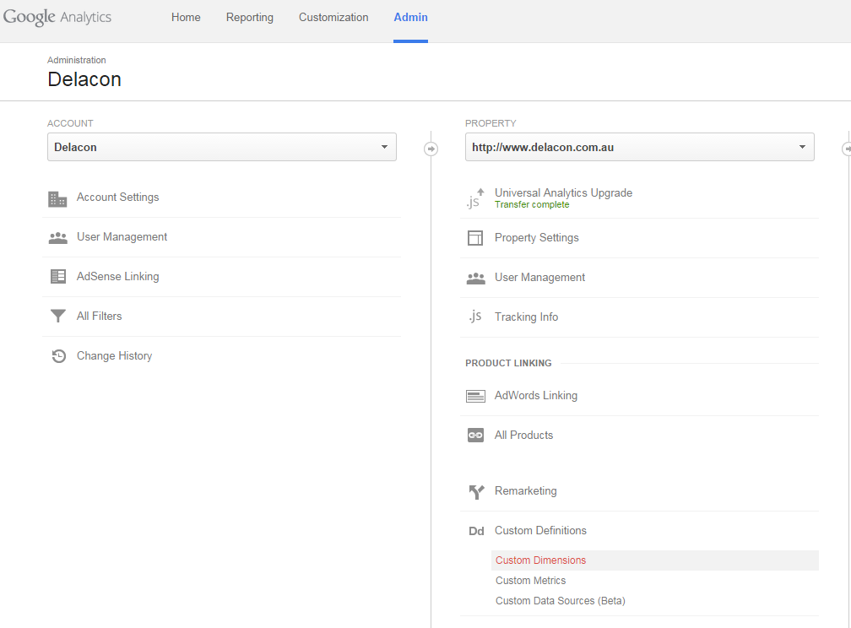851x628 pixels.
Task: Open the Delacon account dropdown
Action: (221, 147)
